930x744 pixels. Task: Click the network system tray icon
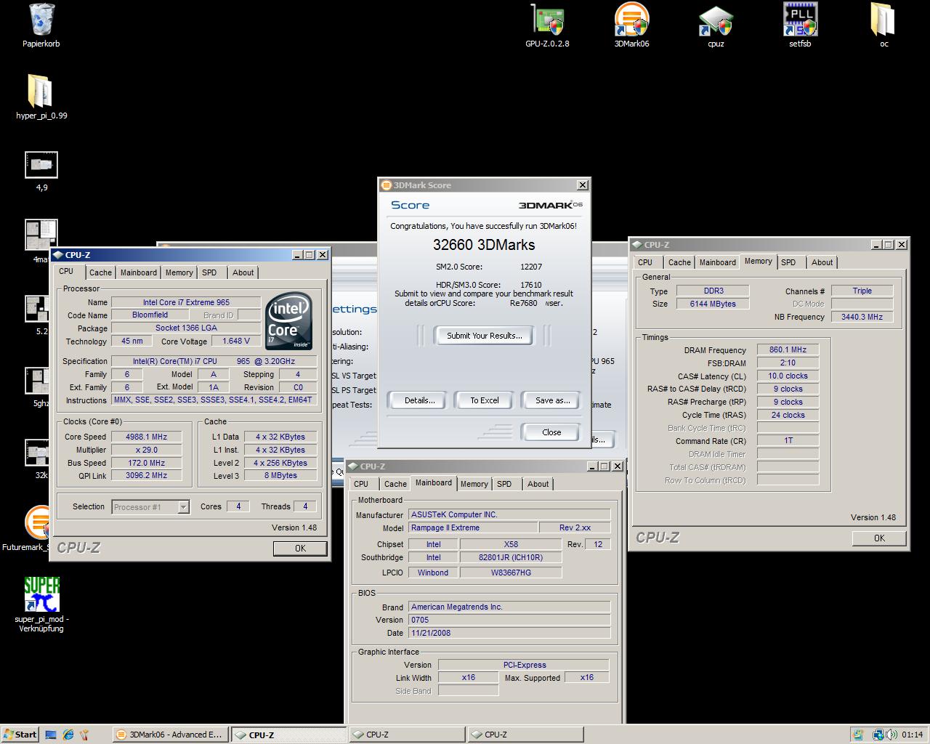tap(878, 735)
